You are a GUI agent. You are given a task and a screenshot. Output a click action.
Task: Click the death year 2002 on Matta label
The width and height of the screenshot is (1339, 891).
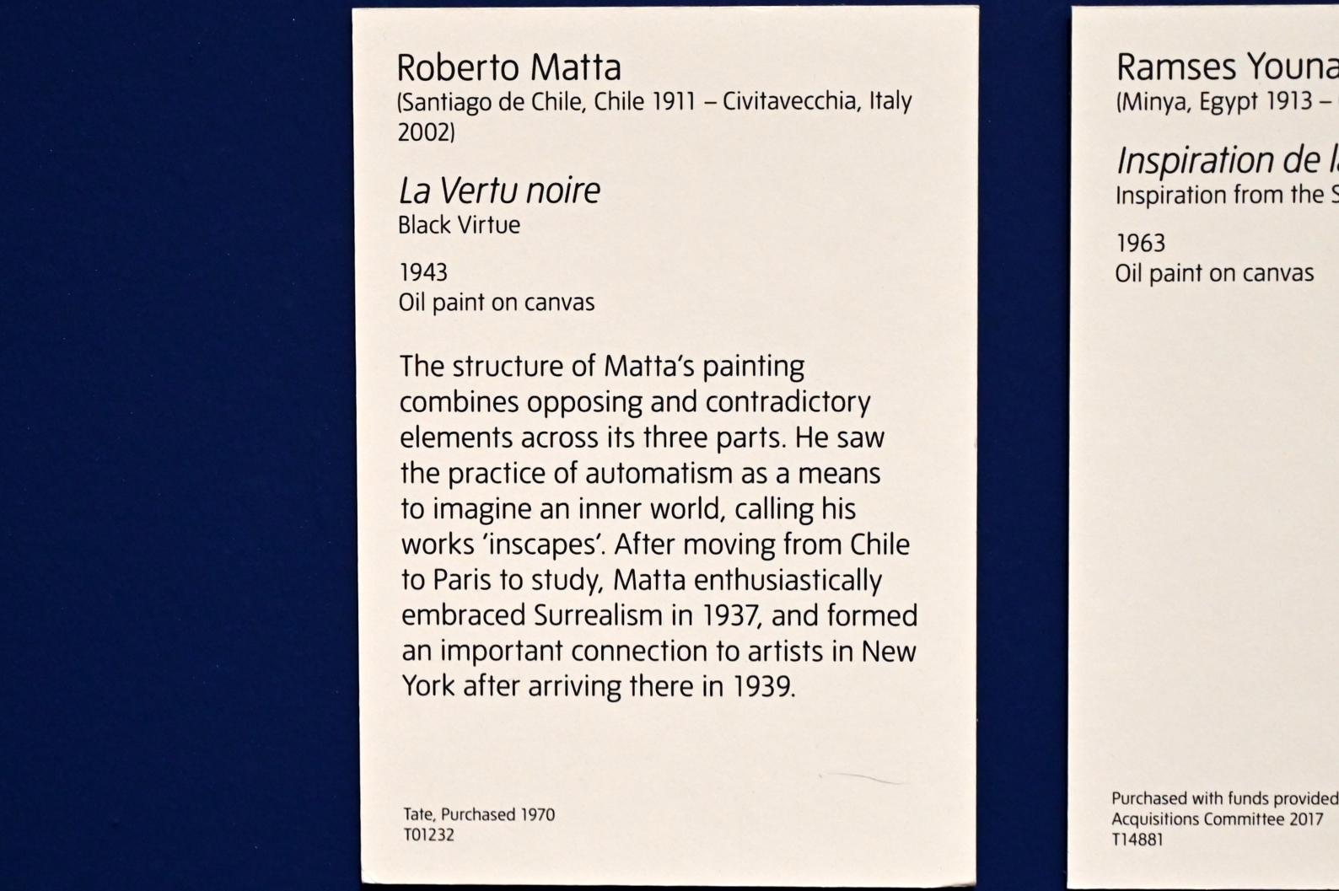coord(425,132)
